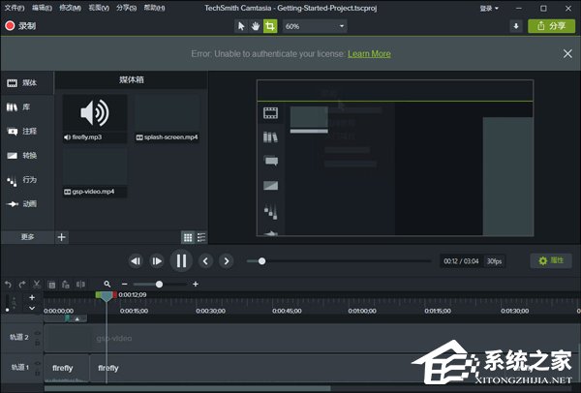Open the Help menu
Viewport: 581px width, 393px height.
154,8
